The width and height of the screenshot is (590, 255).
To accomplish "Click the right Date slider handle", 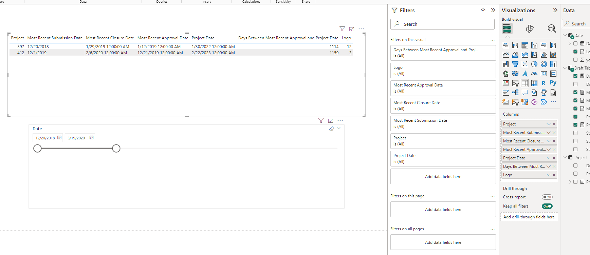I will 116,148.
